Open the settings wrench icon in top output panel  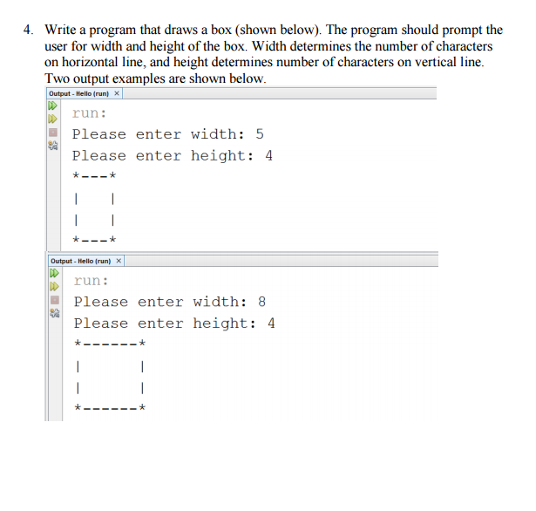click(53, 146)
